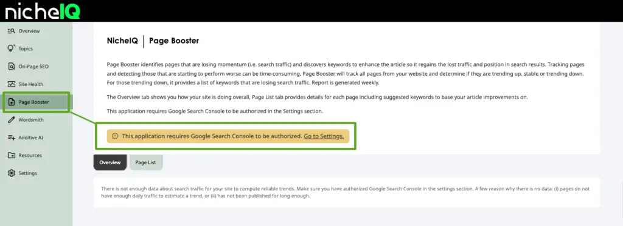Image resolution: width=623 pixels, height=226 pixels.
Task: Click the warning icon in yellow banner
Action: point(115,136)
